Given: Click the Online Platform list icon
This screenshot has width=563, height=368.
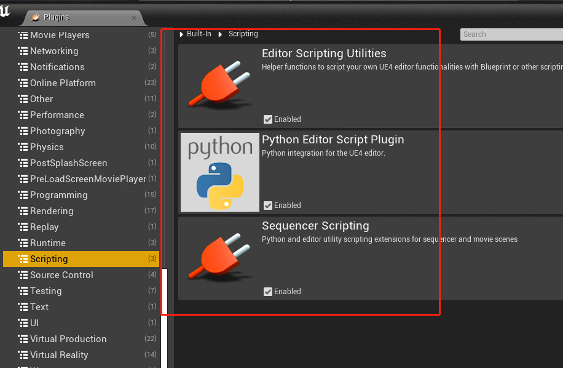Looking at the screenshot, I should coord(23,83).
